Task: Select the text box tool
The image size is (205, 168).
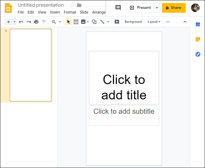Action: click(x=76, y=22)
